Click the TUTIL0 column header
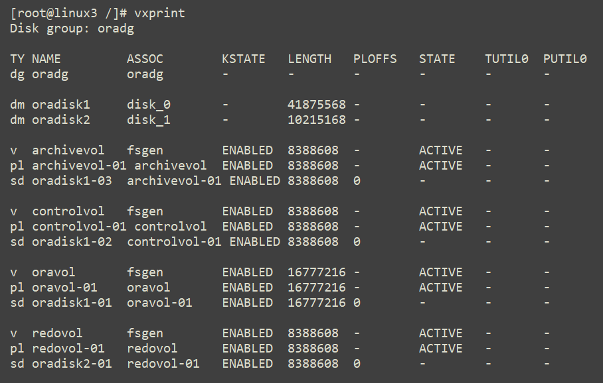This screenshot has width=603, height=383. point(507,59)
